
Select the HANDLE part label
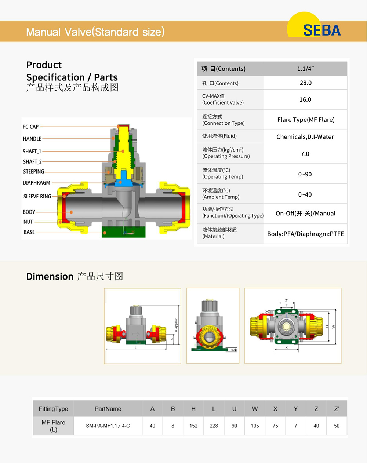pyautogui.click(x=32, y=139)
